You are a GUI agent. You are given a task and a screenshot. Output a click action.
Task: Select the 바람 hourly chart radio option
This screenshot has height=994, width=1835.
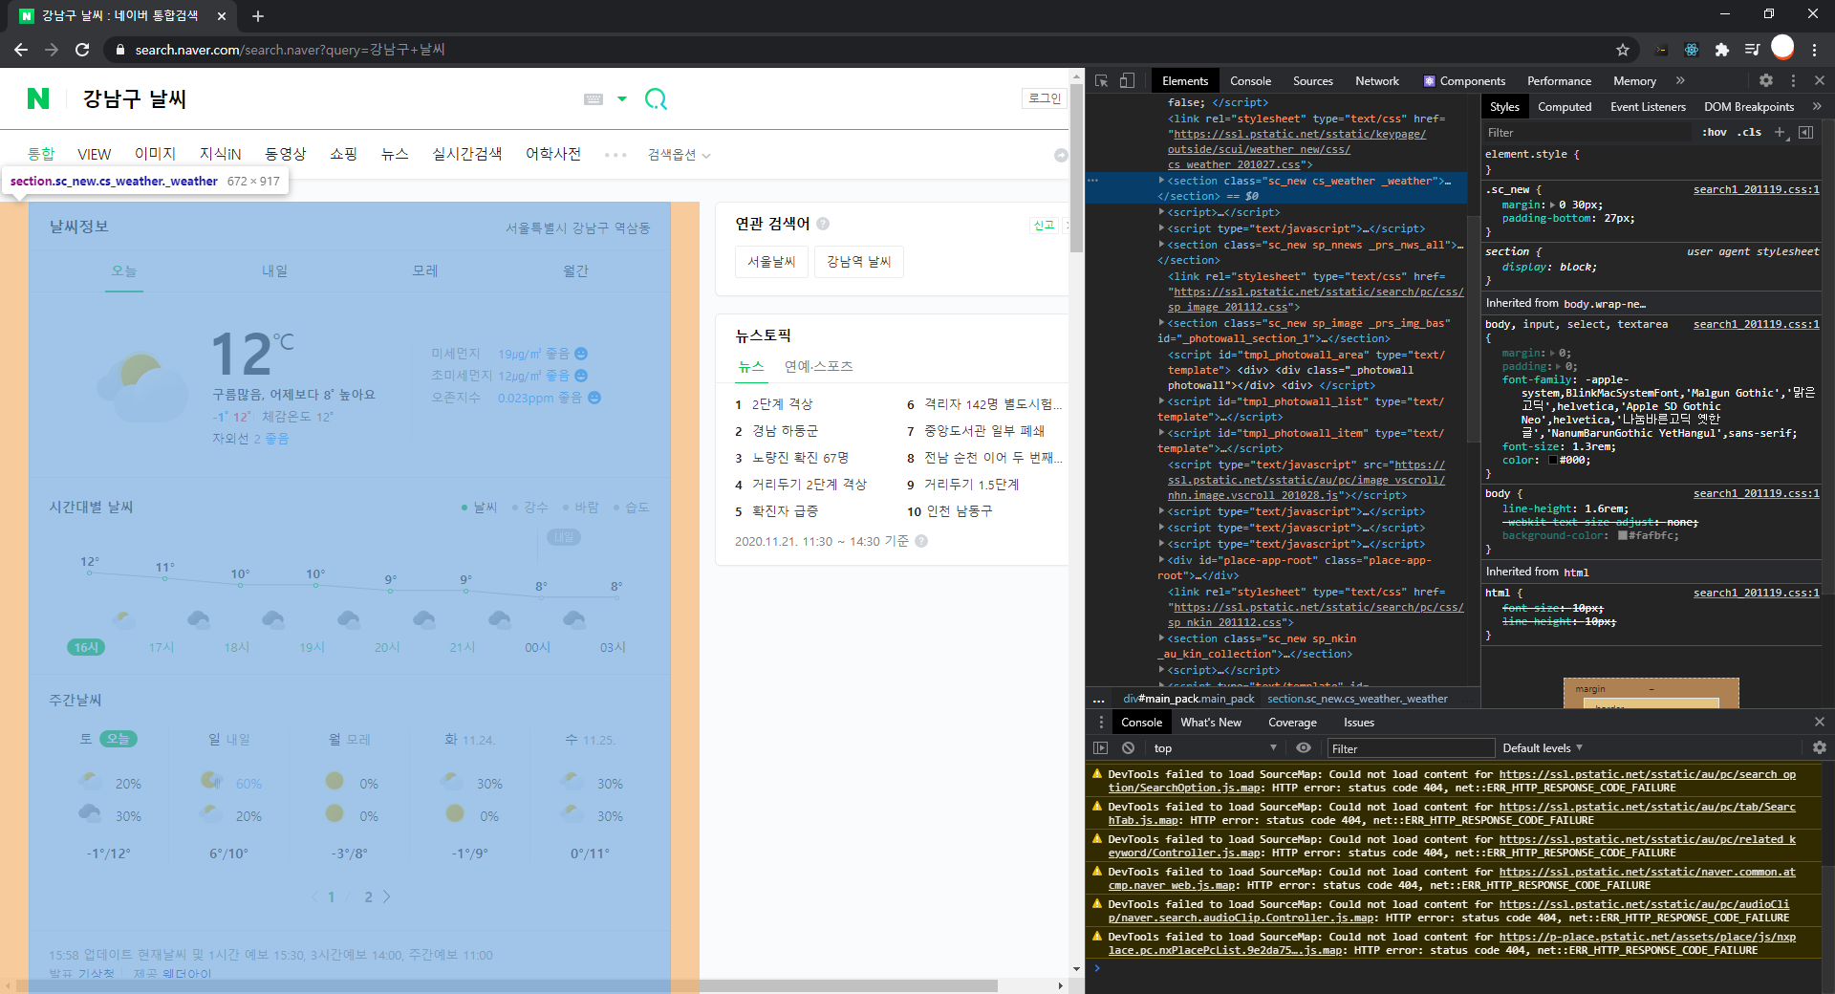pyautogui.click(x=580, y=508)
